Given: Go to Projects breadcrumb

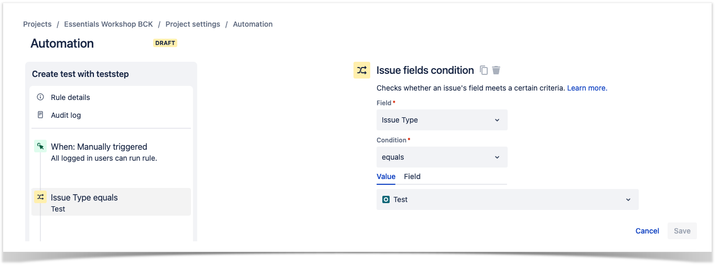Looking at the screenshot, I should pos(37,24).
